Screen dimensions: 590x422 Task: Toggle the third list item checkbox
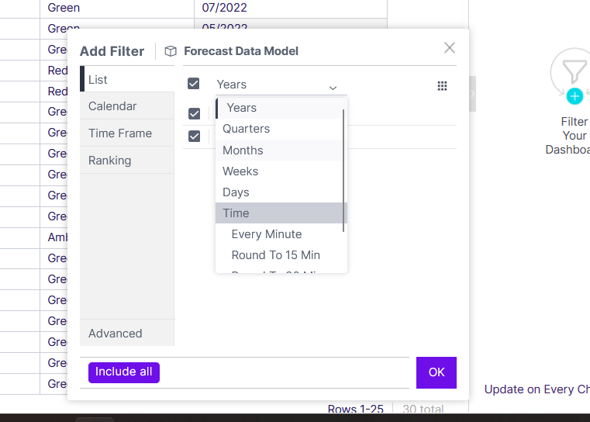click(x=194, y=136)
